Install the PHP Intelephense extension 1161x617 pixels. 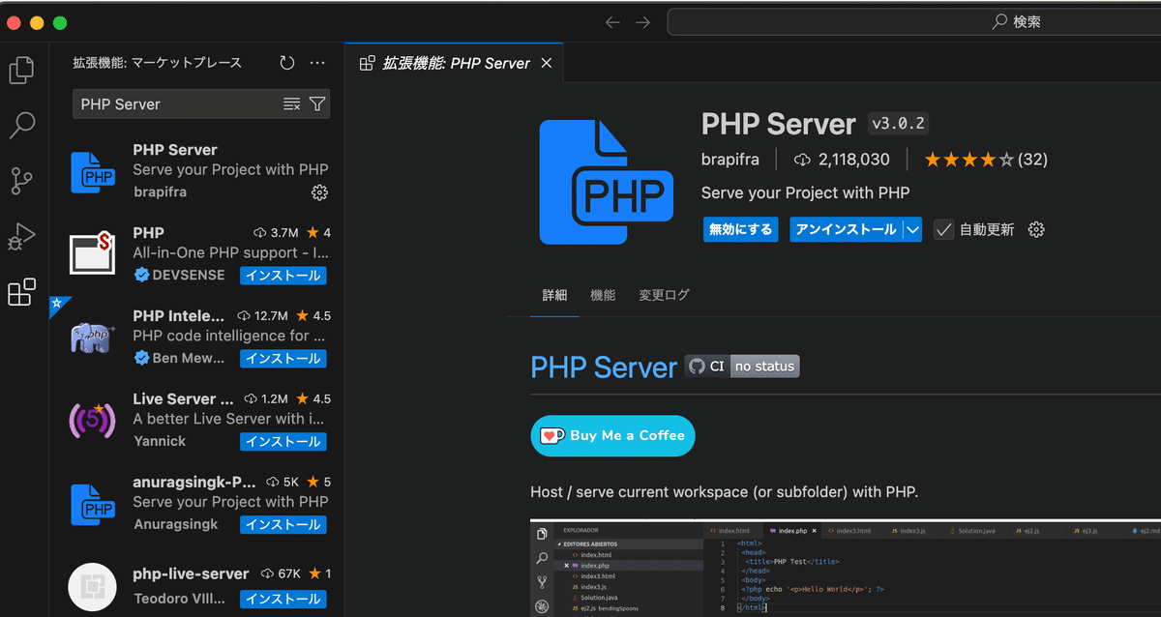click(x=283, y=359)
